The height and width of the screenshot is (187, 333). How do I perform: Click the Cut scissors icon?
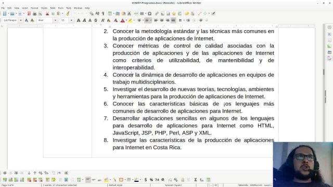coord(47,14)
